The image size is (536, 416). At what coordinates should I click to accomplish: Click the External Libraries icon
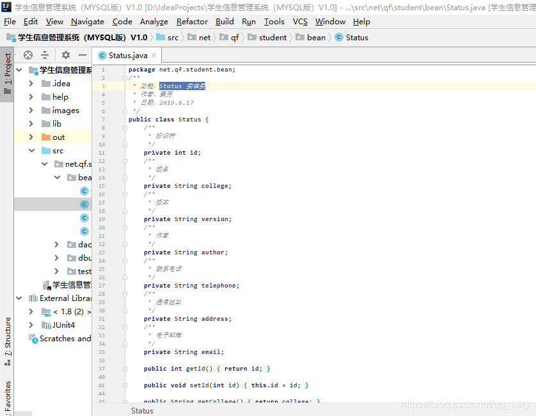[33, 298]
